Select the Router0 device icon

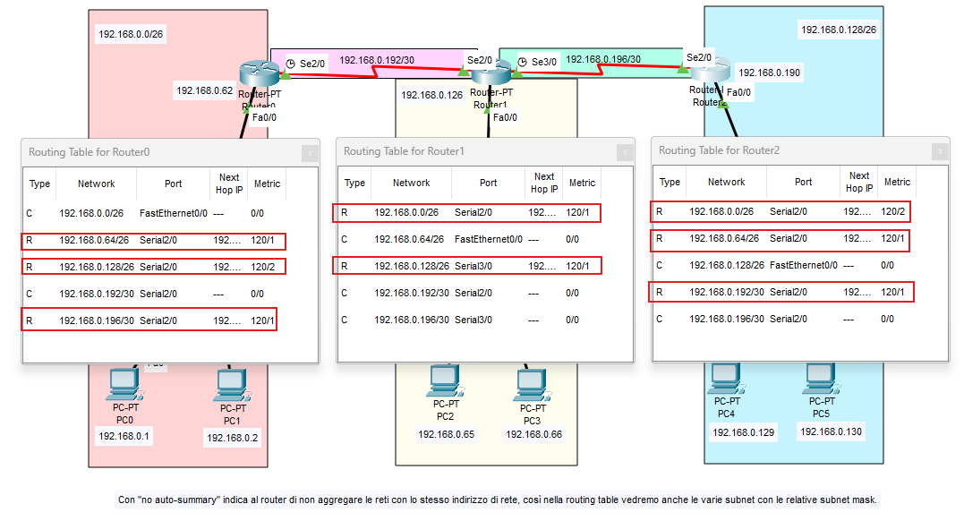[x=258, y=68]
